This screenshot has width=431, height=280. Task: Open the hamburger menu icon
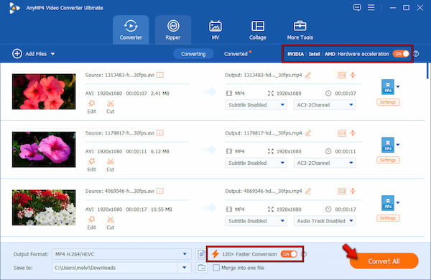point(371,7)
